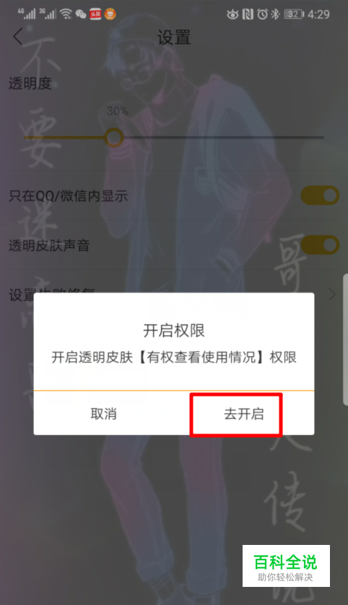The width and height of the screenshot is (348, 605).
Task: Click the scrollbar on the right edge
Action: tap(345, 339)
